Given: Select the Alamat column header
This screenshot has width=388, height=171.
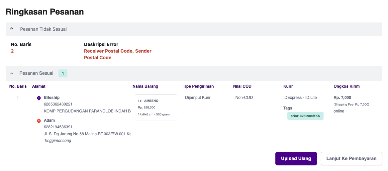Looking at the screenshot, I should click(x=39, y=86).
